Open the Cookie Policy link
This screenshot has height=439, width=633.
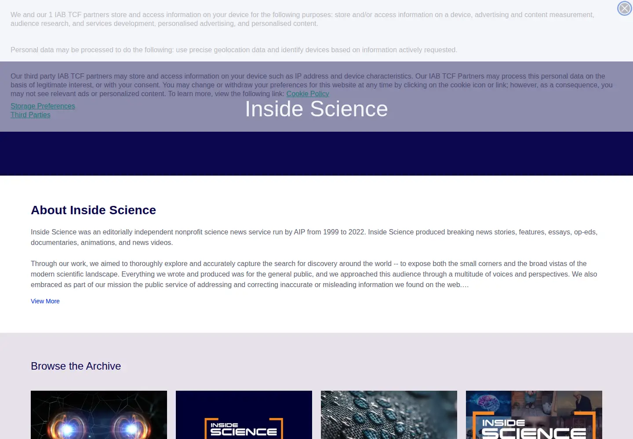(308, 94)
